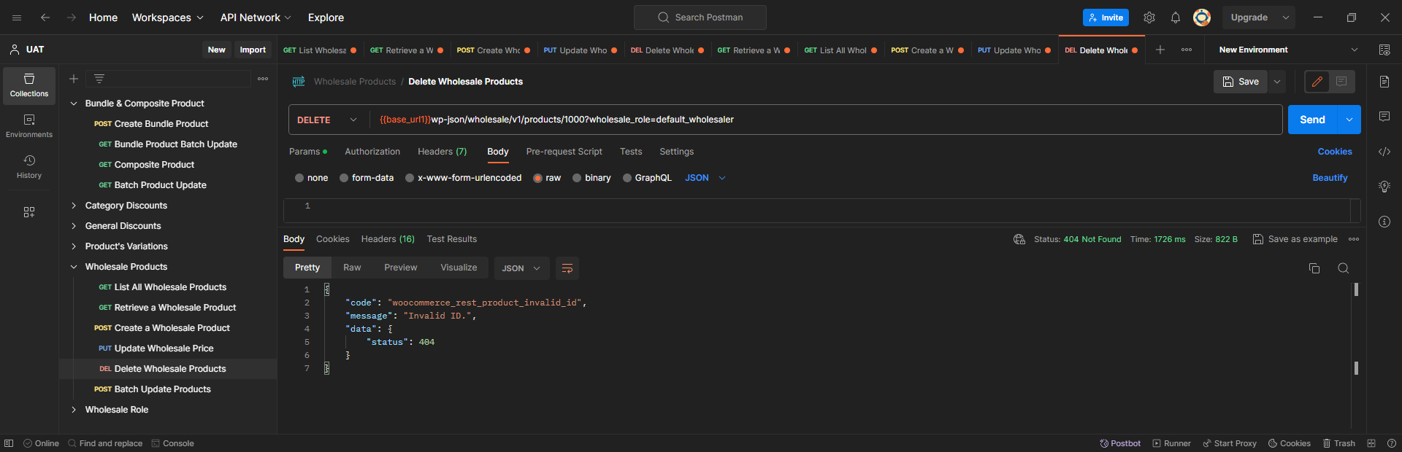
Task: Open the code snippet icon
Action: pos(1384,152)
